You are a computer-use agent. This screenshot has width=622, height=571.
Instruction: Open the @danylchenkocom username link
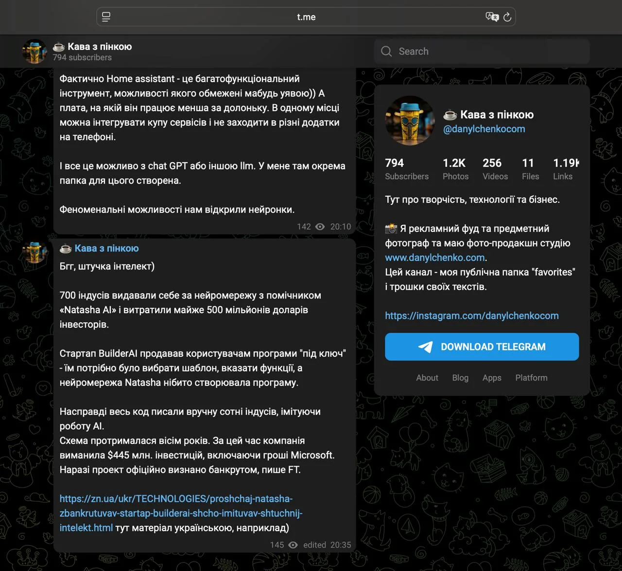484,129
